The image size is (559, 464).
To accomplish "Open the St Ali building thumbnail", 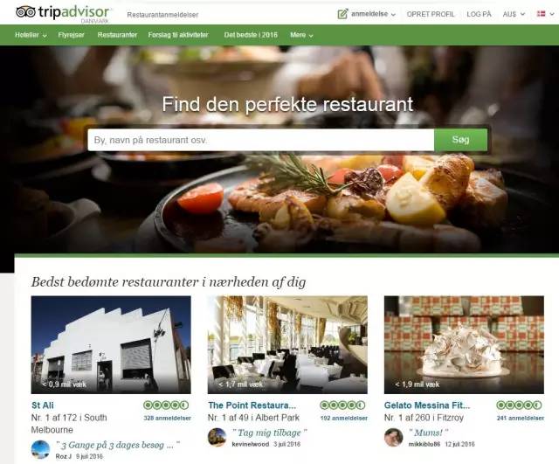I will [x=111, y=344].
